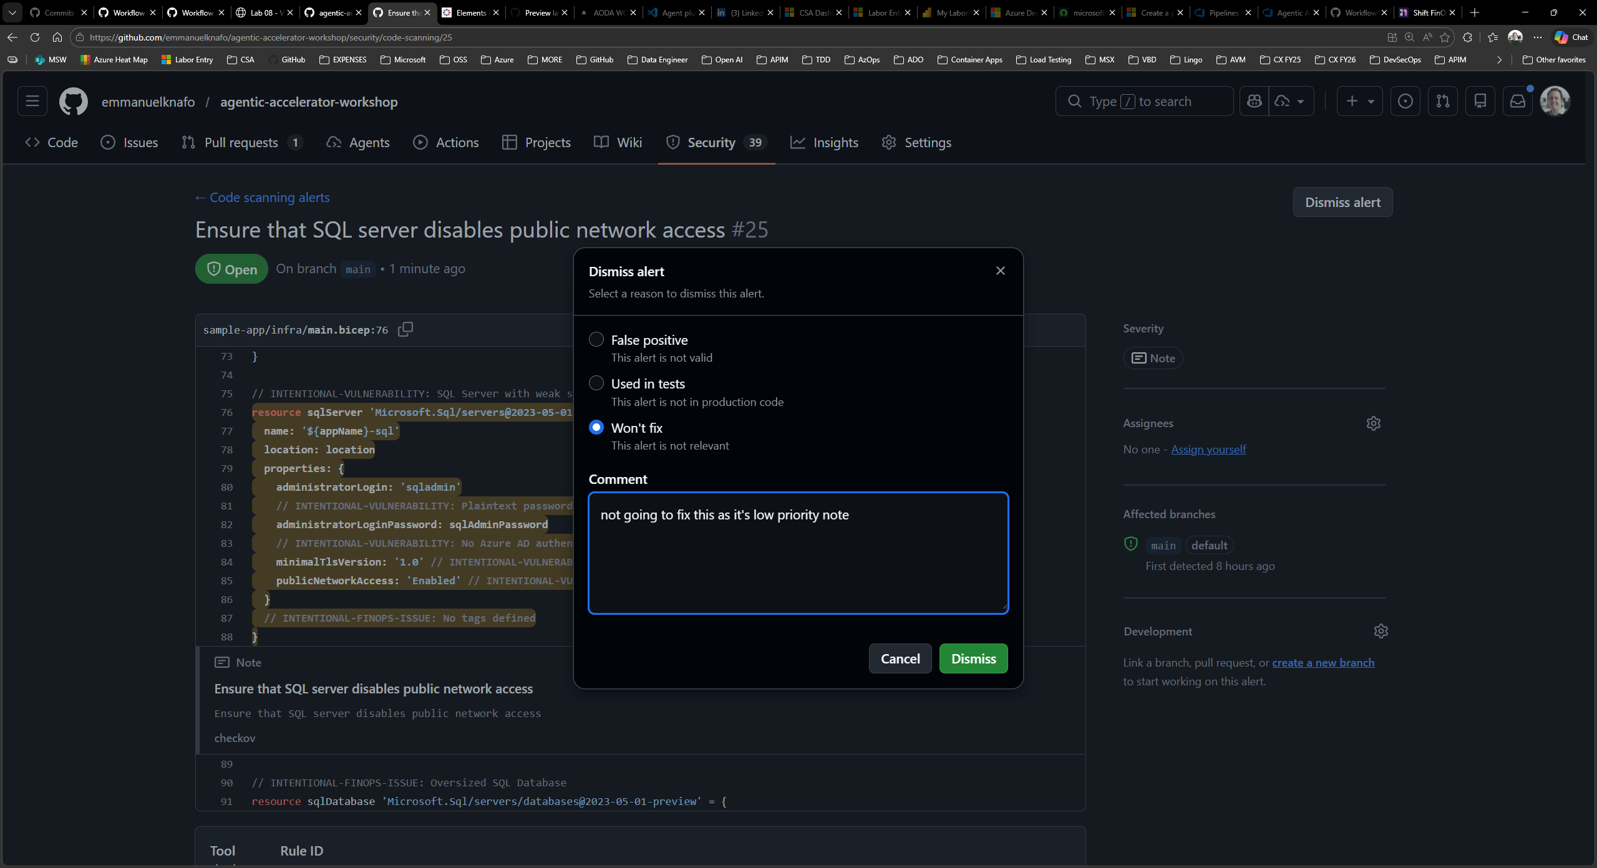Click the Assign yourself link
Screen dimensions: 1597x868
(x=1208, y=449)
